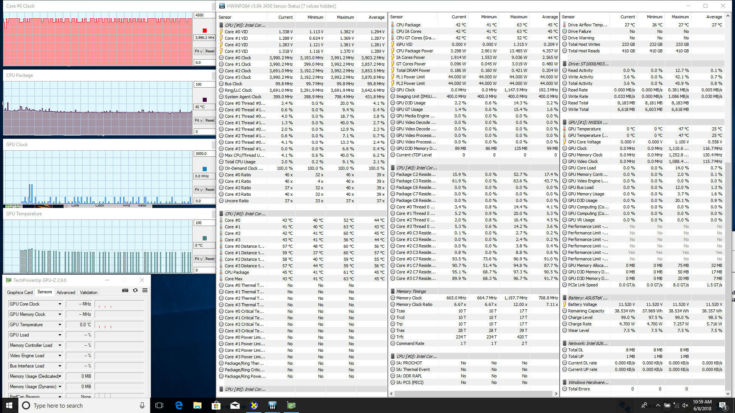The height and width of the screenshot is (413, 735).
Task: Click HWiNFO vertical scrollbar down arrow
Action: point(728,393)
